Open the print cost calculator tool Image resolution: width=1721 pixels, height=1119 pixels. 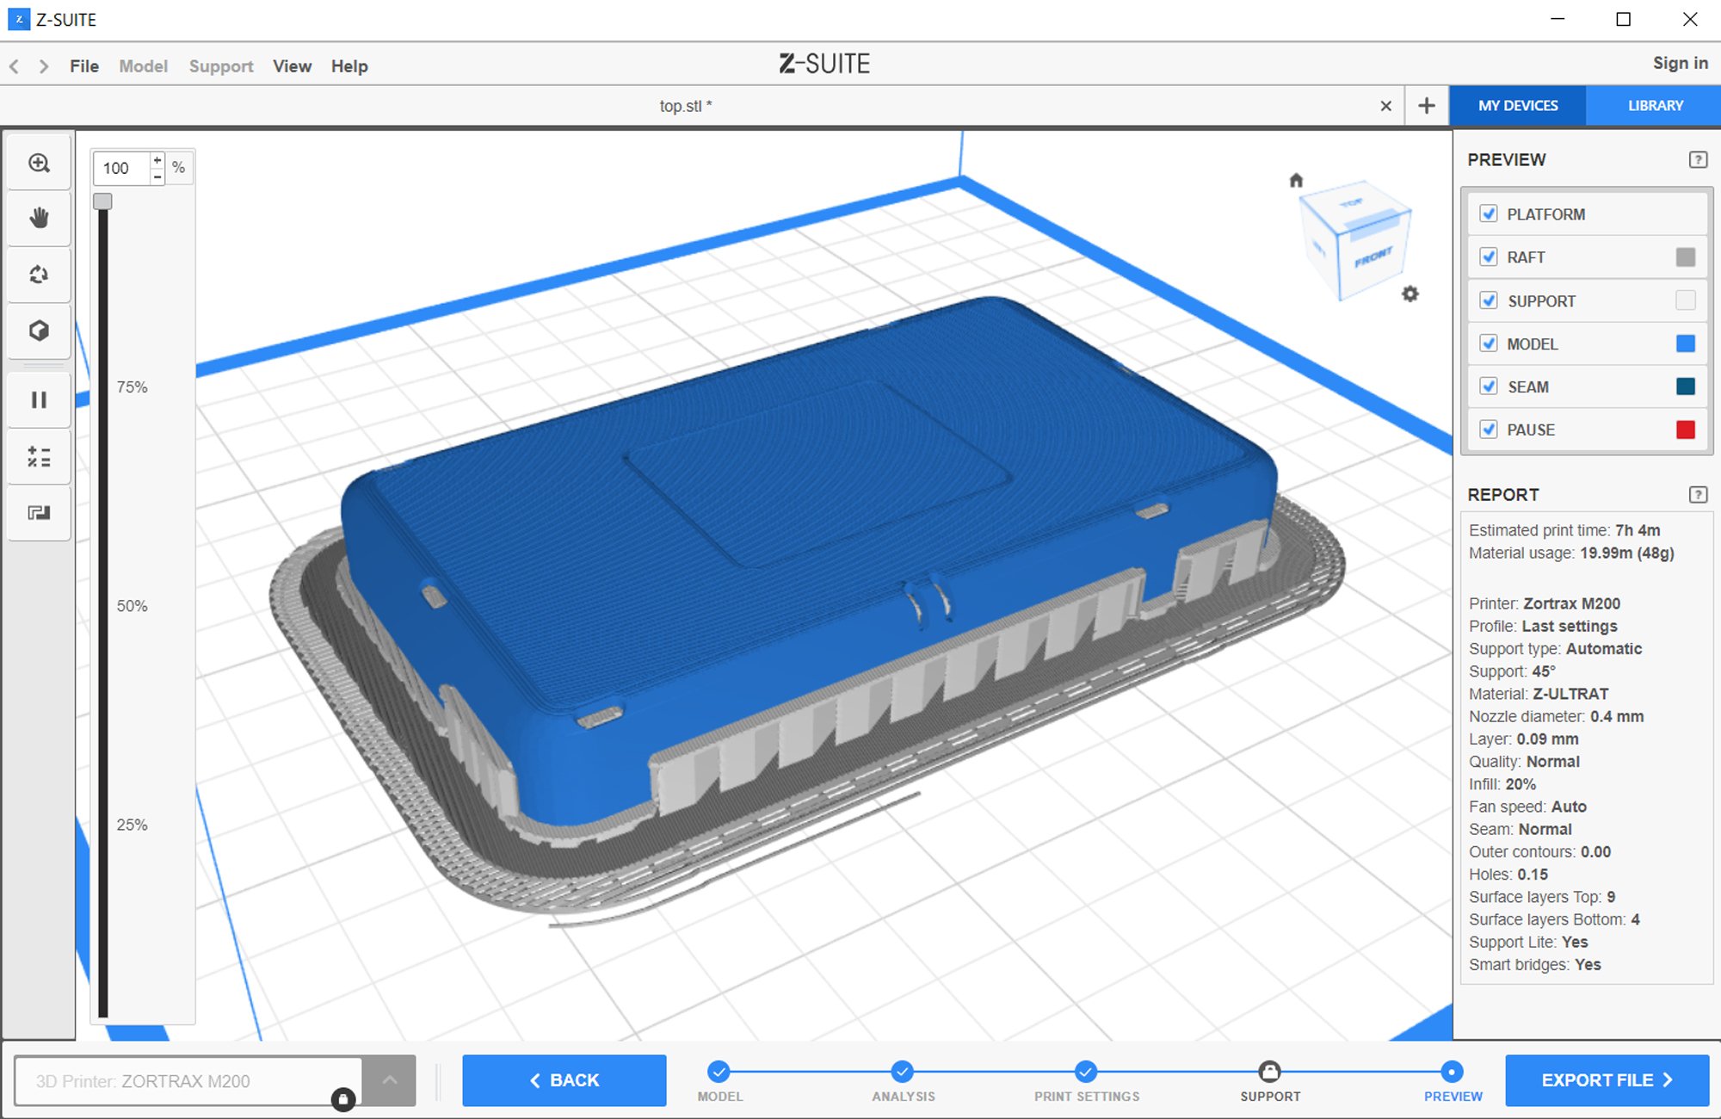[39, 456]
